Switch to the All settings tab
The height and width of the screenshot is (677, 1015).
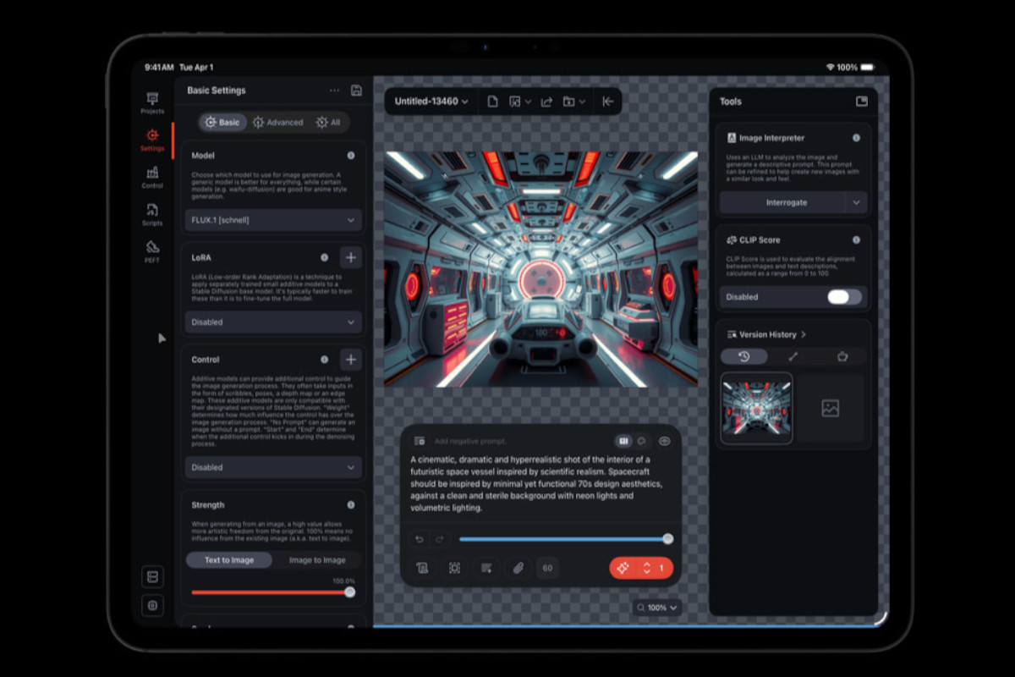point(328,123)
